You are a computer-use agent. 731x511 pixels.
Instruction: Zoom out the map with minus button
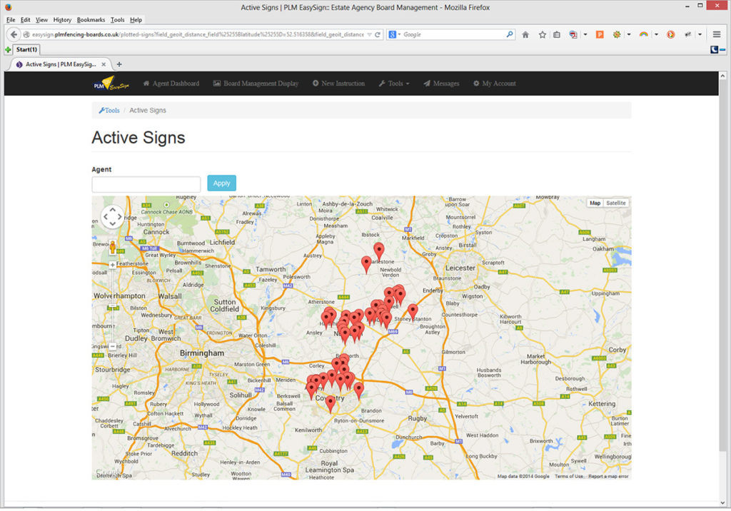tap(112, 346)
